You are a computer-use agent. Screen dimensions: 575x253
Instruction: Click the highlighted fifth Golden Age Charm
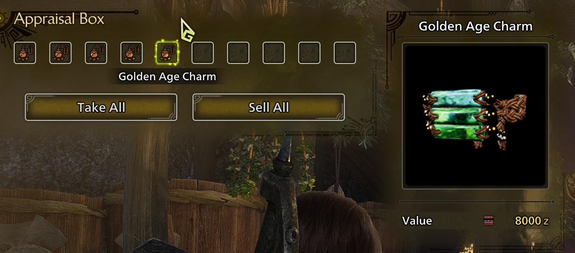point(167,53)
